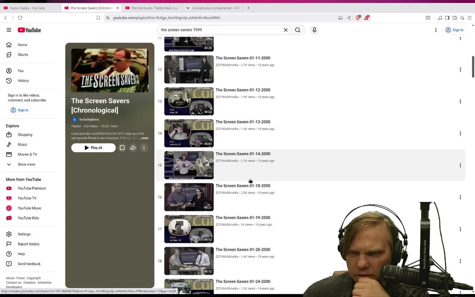Open action menu for 01-19-2000 video
475x297 pixels.
click(x=460, y=229)
